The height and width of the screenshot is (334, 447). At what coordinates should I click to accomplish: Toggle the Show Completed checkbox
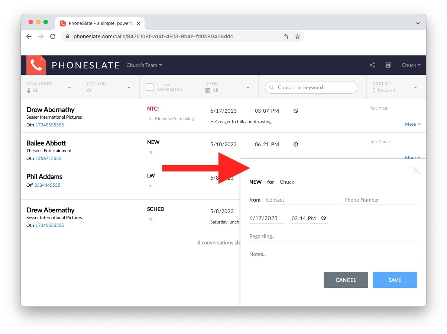[x=150, y=87]
